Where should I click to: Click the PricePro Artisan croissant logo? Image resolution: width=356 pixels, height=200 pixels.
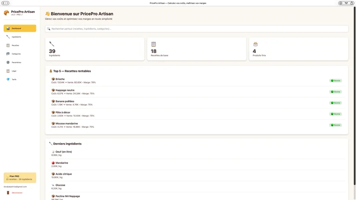[6, 13]
